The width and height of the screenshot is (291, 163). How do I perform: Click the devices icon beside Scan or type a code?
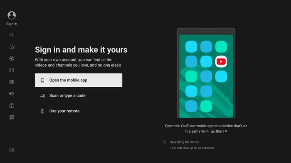(43, 95)
